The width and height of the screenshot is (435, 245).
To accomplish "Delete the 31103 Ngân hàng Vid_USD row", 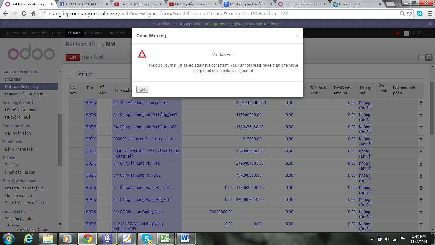I will [421, 176].
